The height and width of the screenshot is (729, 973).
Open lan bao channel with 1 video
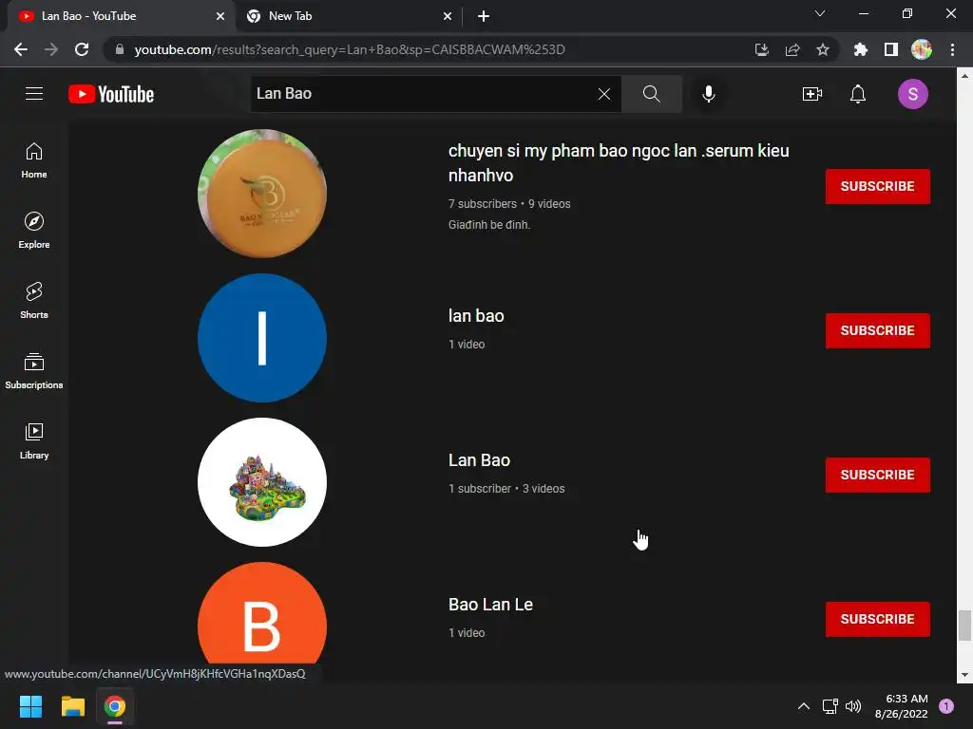[476, 316]
